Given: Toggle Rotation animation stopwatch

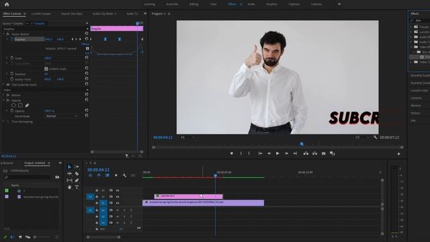Looking at the screenshot, I should [x=12, y=74].
